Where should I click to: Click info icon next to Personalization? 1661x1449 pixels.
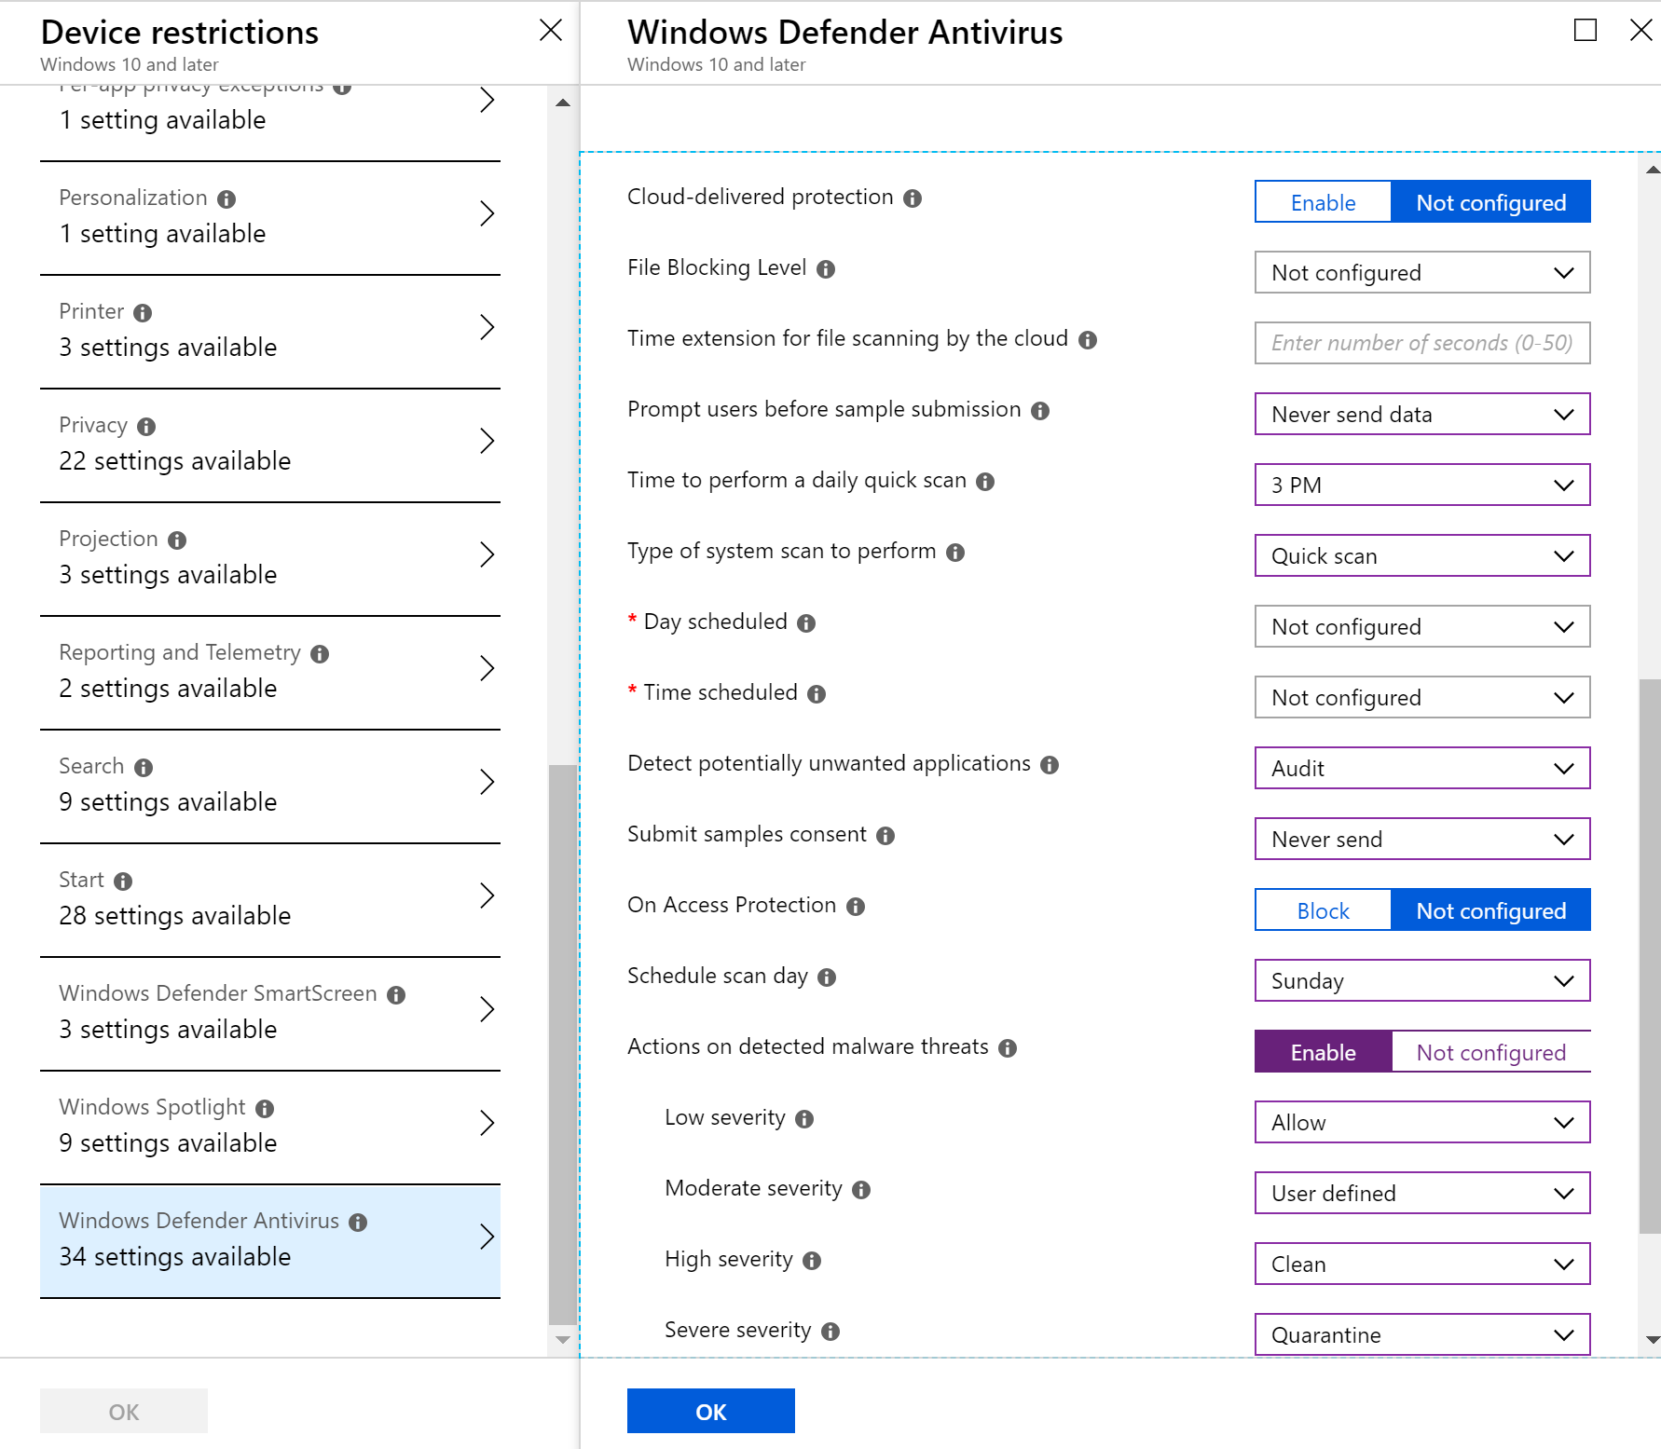click(226, 199)
